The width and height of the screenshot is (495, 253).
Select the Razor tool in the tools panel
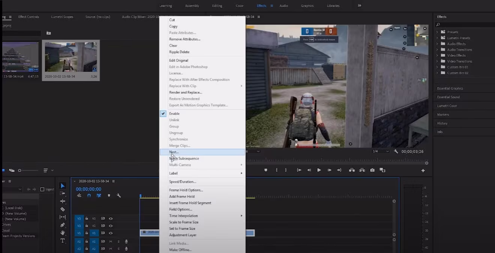click(63, 209)
